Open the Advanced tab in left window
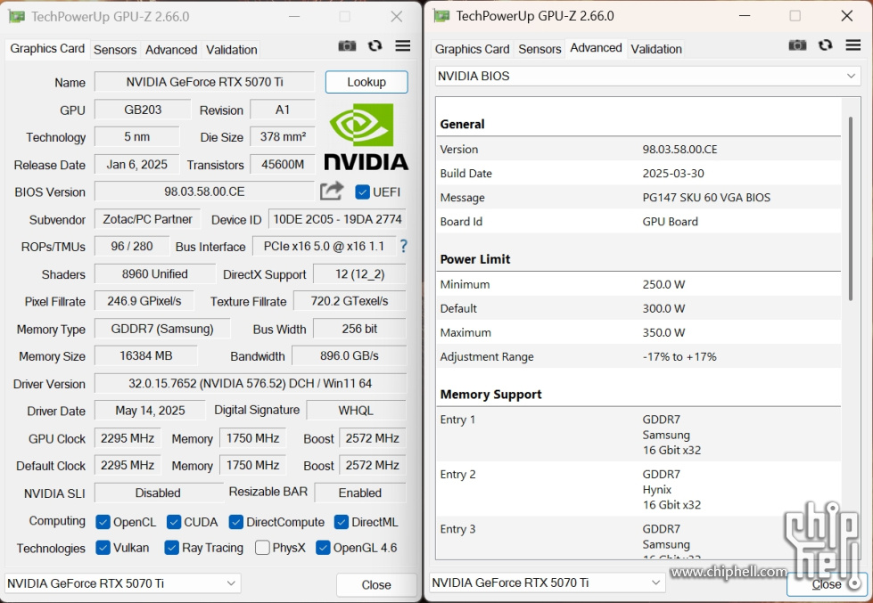The width and height of the screenshot is (873, 603). (x=171, y=50)
